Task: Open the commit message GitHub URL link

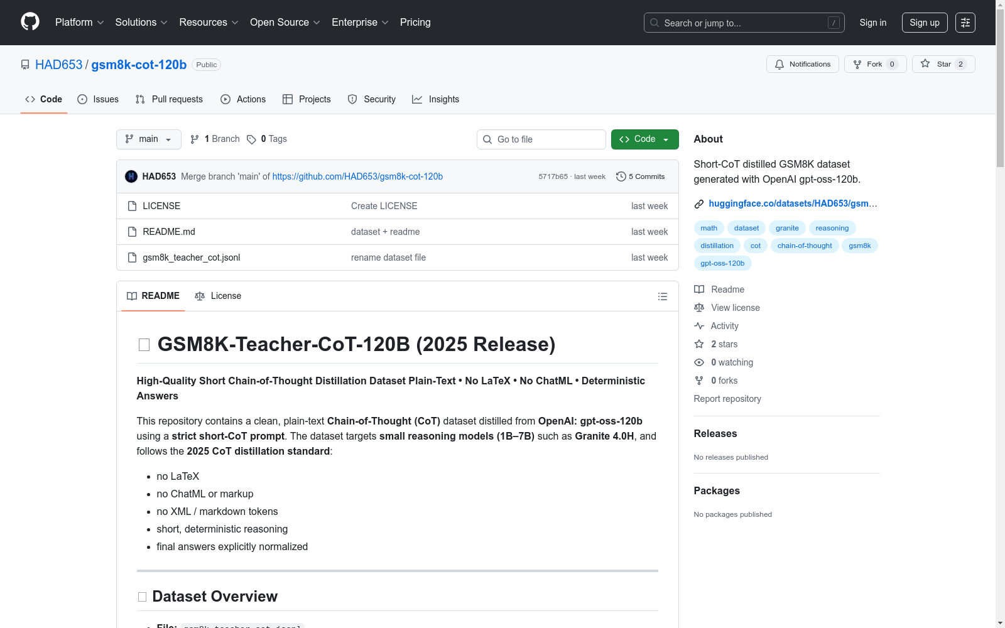Action: [x=357, y=176]
